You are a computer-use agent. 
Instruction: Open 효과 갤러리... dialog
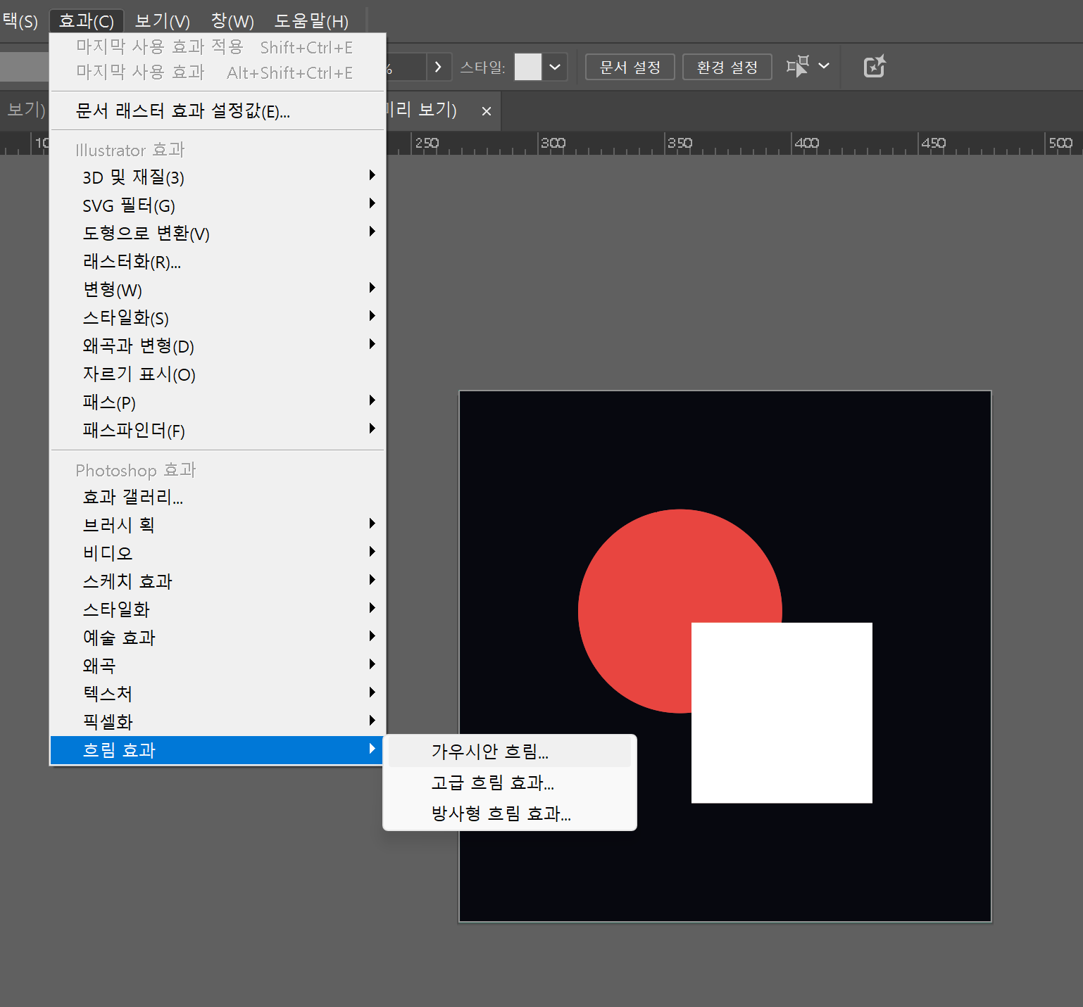click(218, 497)
